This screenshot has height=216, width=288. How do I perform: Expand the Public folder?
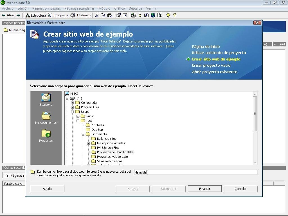click(78, 116)
